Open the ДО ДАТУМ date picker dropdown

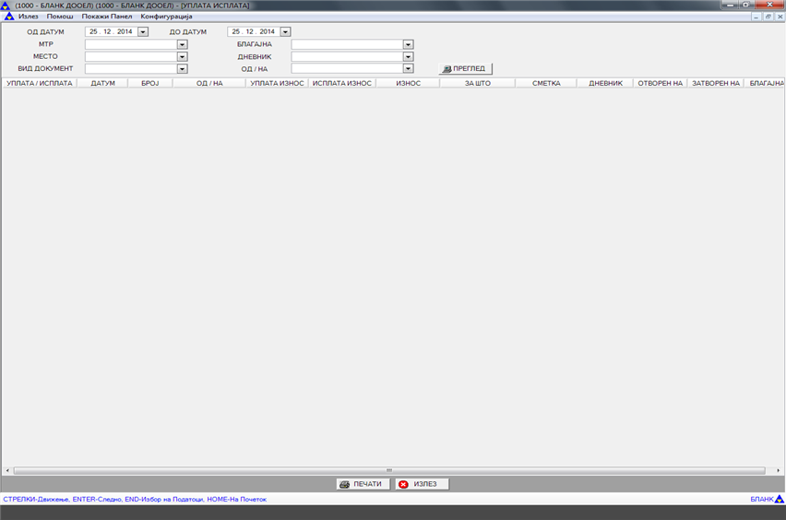[x=285, y=31]
